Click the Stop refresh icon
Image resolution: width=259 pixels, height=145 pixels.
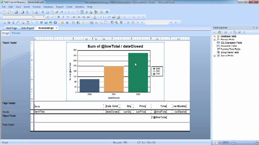pyautogui.click(x=133, y=22)
